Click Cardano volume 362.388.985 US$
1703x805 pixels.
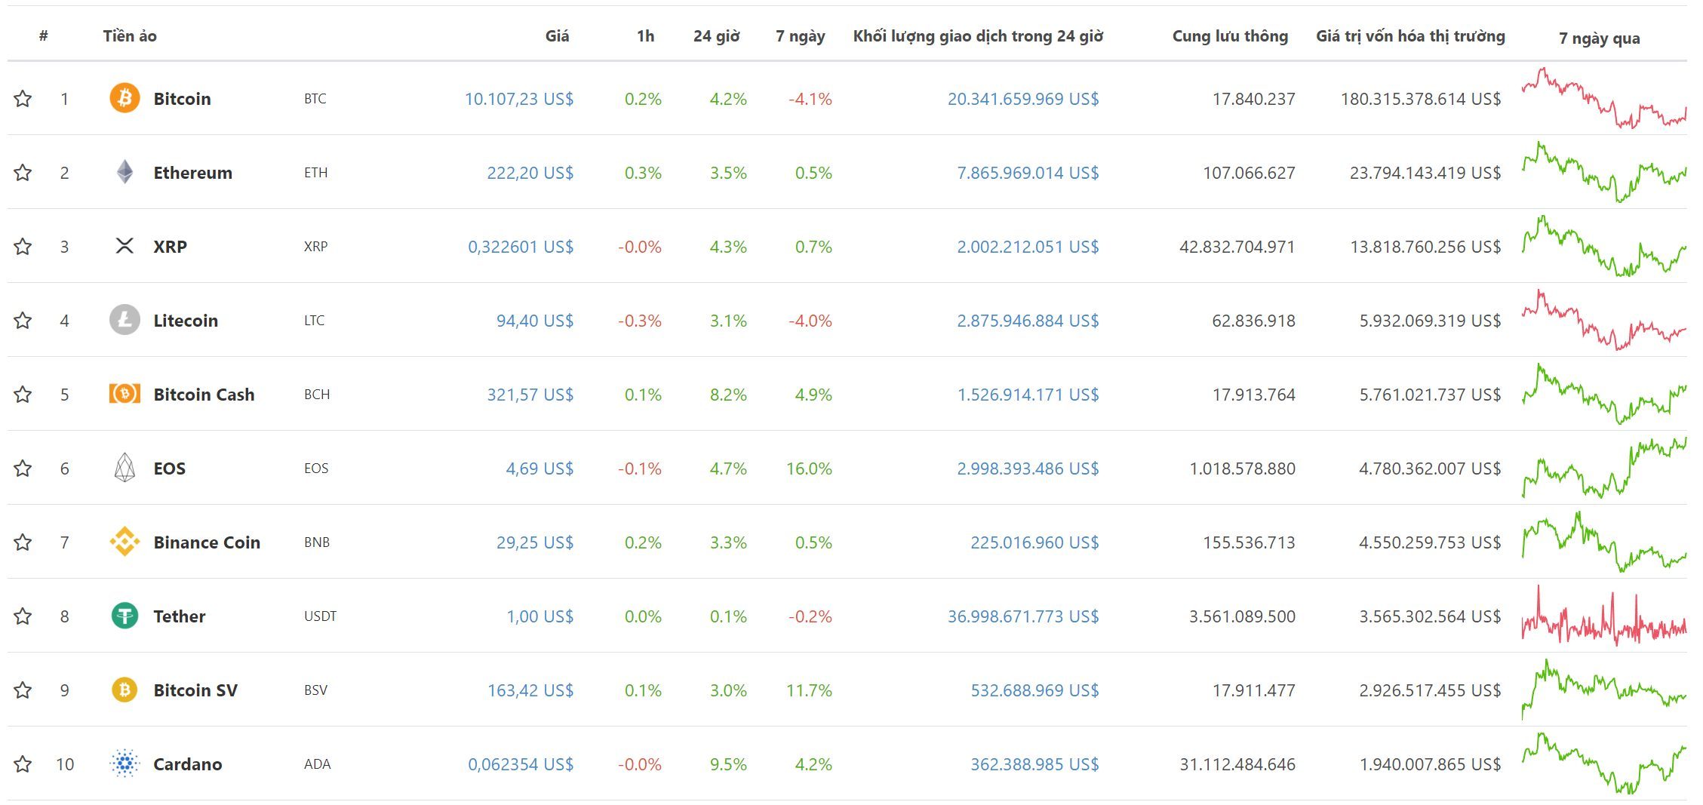point(1034,764)
